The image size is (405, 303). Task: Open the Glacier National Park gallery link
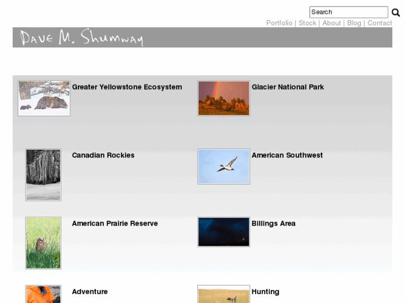coord(288,87)
